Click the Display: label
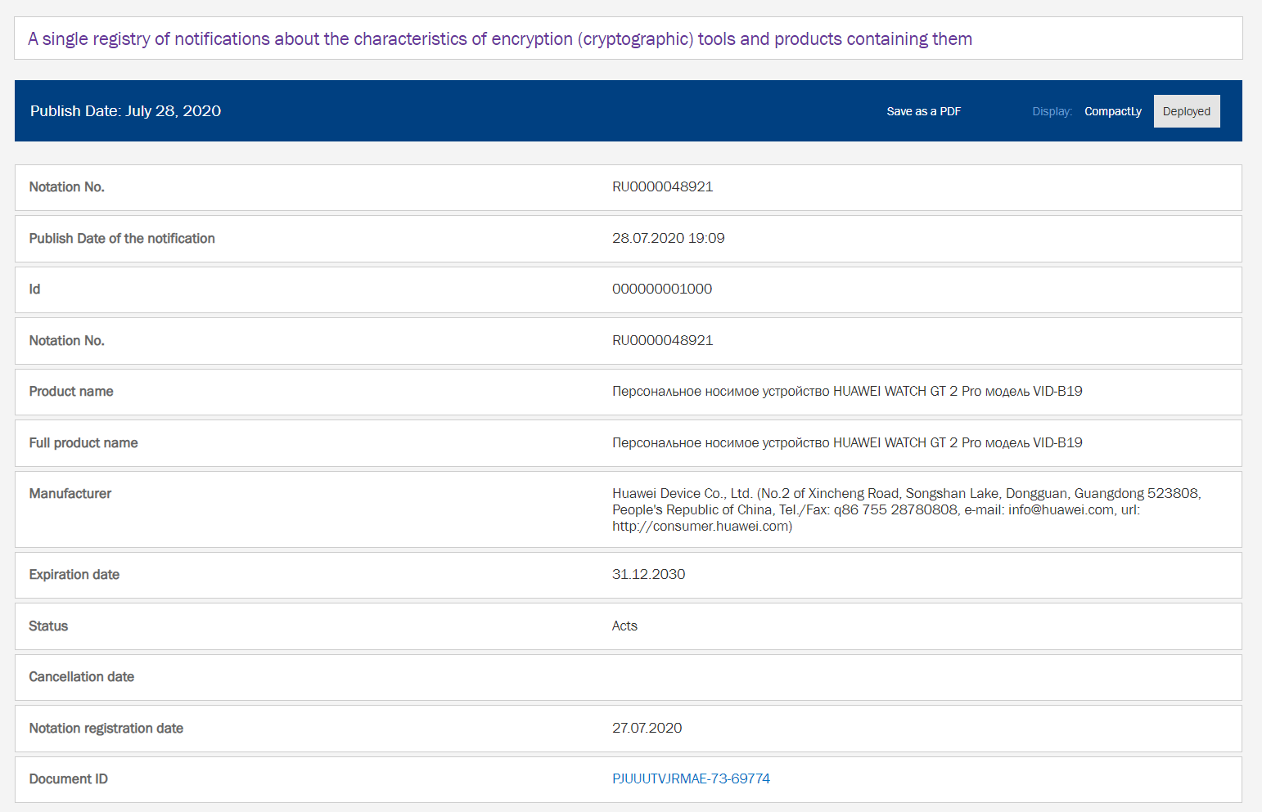Viewport: 1262px width, 812px height. tap(1052, 111)
